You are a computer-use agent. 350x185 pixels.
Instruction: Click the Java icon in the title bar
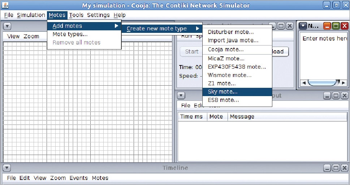click(5, 5)
